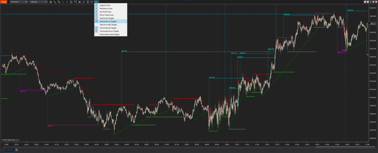Viewport: 378px width, 153px height.
Task: Click the 6431.25 cyan target label
Action: pos(350,10)
